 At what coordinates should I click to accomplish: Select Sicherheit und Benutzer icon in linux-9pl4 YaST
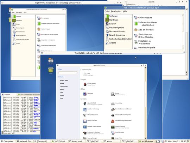(107, 39)
